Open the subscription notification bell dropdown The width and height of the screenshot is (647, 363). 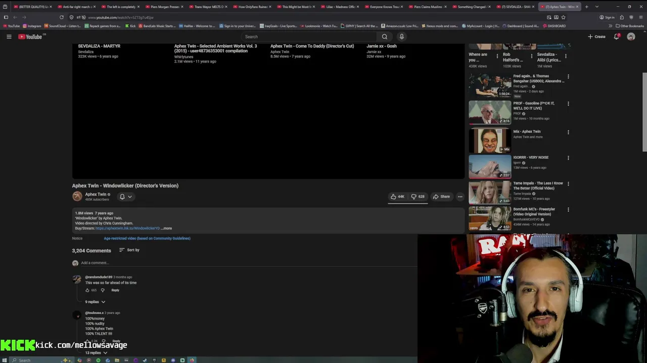[125, 197]
